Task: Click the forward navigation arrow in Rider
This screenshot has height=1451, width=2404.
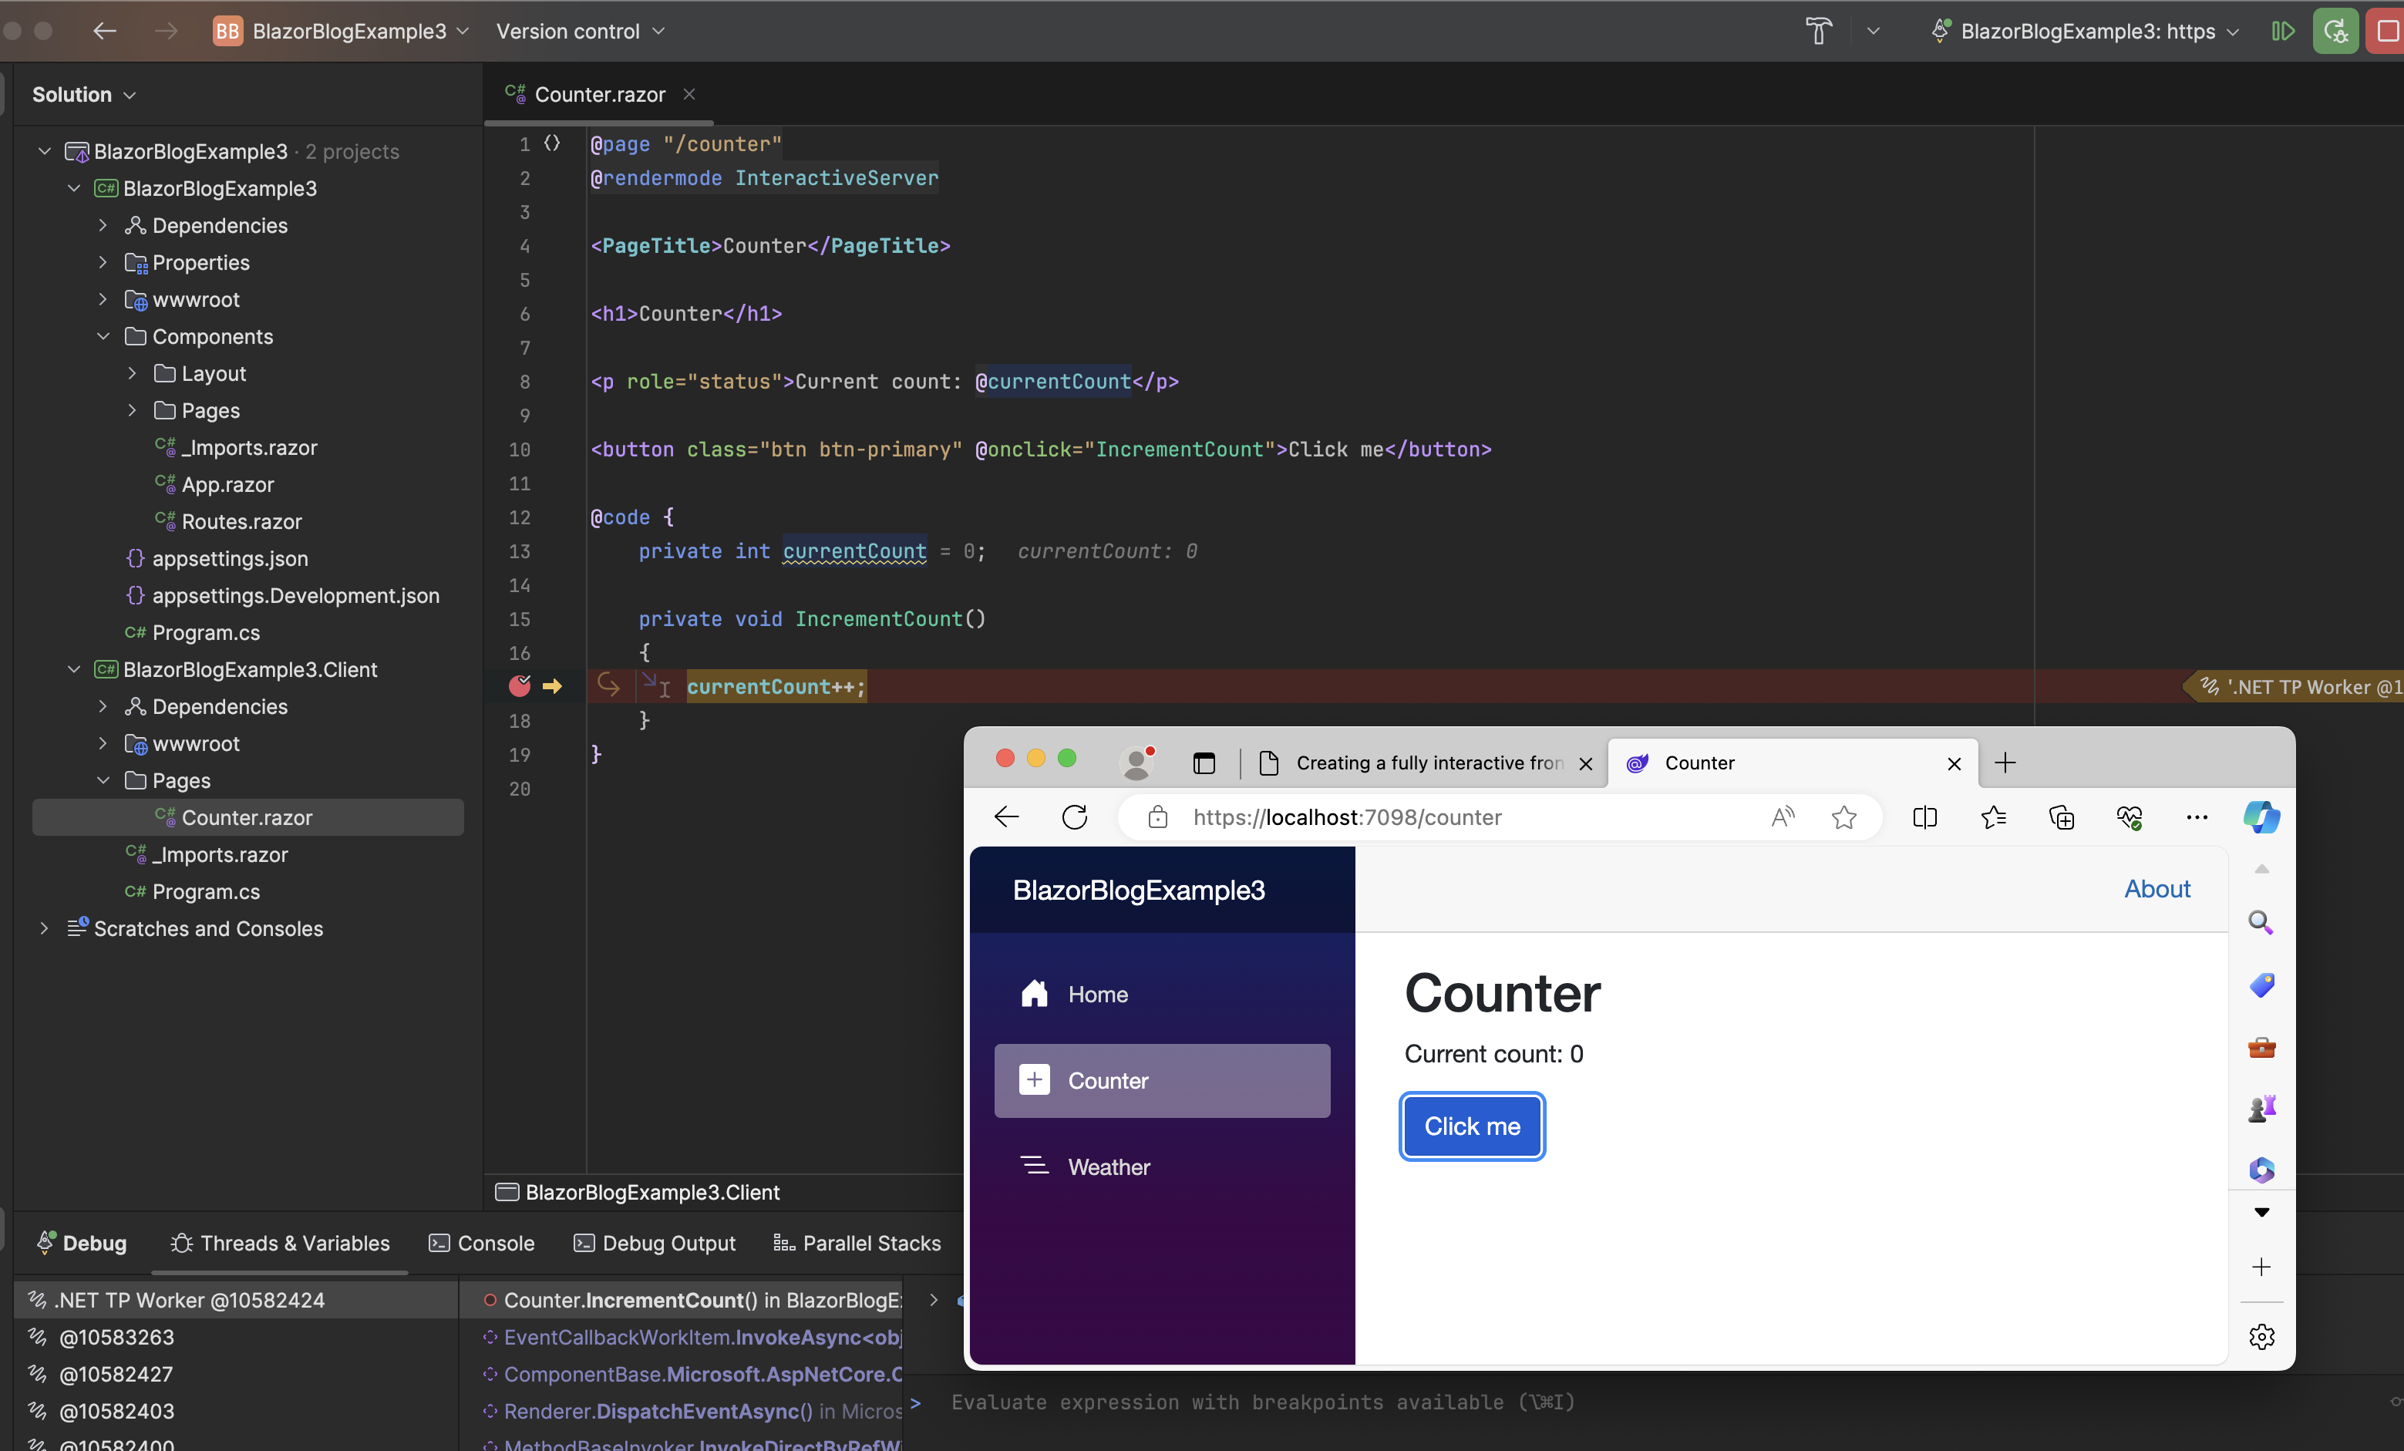Action: (x=166, y=32)
